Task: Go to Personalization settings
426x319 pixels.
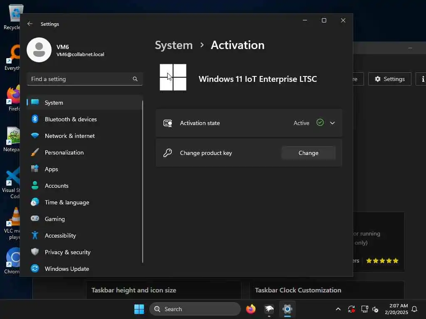Action: point(85,152)
